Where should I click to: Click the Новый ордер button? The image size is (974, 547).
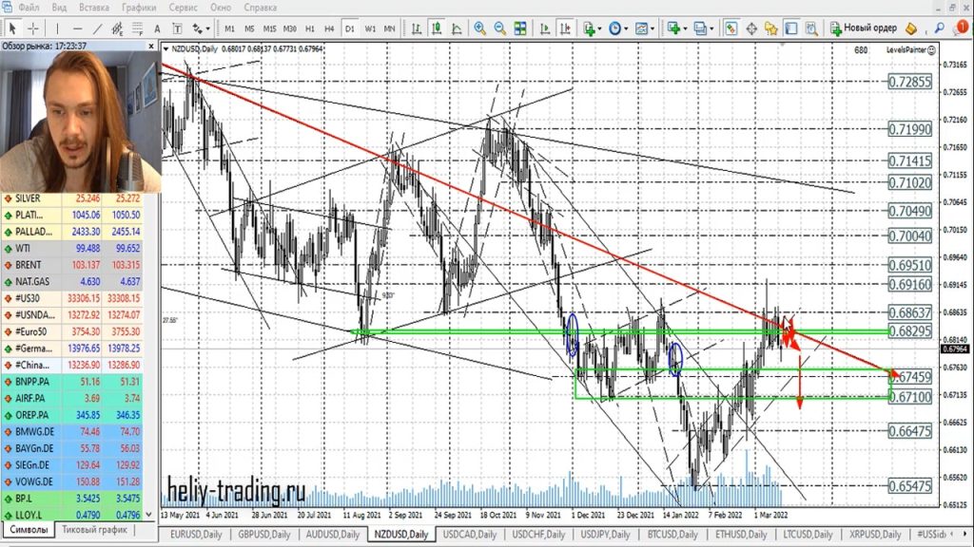(x=864, y=28)
